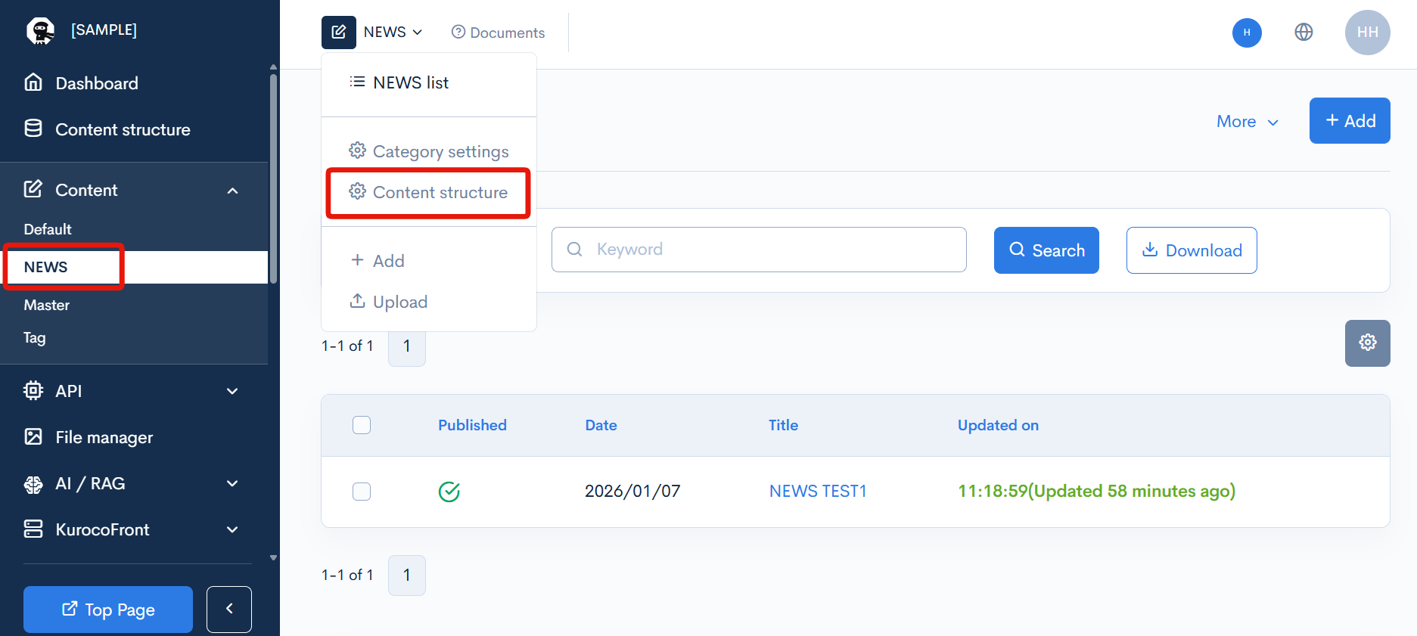Screen dimensions: 1417x636
Task: Choose Category settings in dropdown menu
Action: click(429, 151)
